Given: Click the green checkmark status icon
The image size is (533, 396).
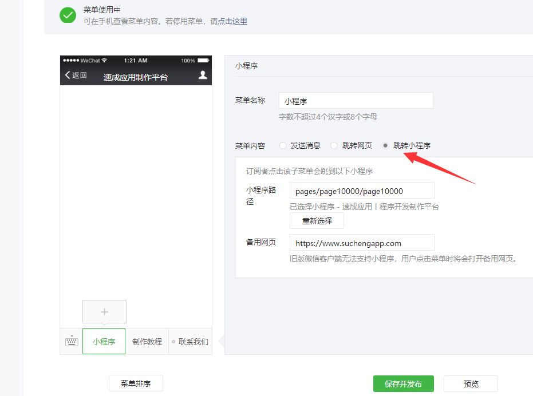Looking at the screenshot, I should coord(68,15).
